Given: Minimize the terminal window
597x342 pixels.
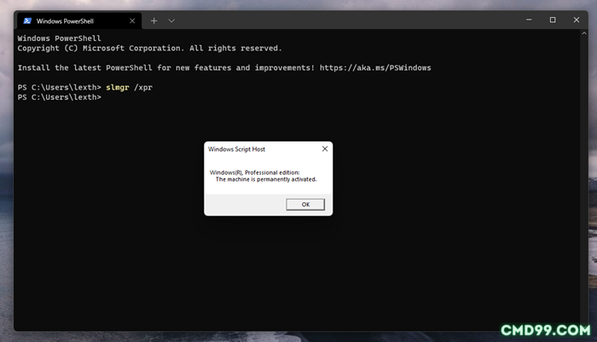Looking at the screenshot, I should tap(529, 20).
